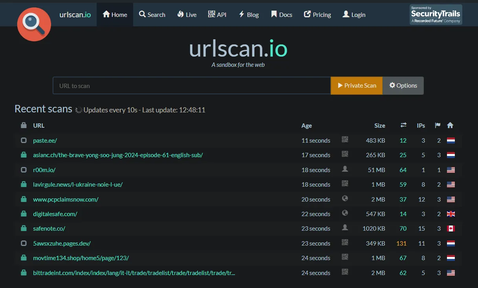Click the Dutch flag on the paste.ee row
Image resolution: width=478 pixels, height=288 pixels.
[451, 140]
